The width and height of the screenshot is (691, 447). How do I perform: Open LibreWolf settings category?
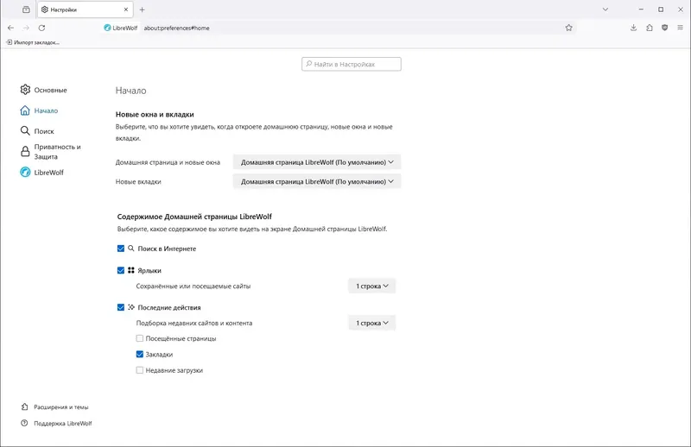coord(41,173)
